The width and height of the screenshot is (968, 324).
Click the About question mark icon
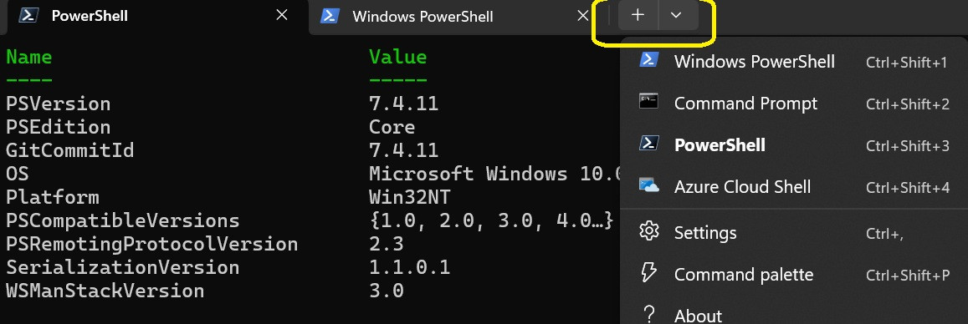pos(649,313)
